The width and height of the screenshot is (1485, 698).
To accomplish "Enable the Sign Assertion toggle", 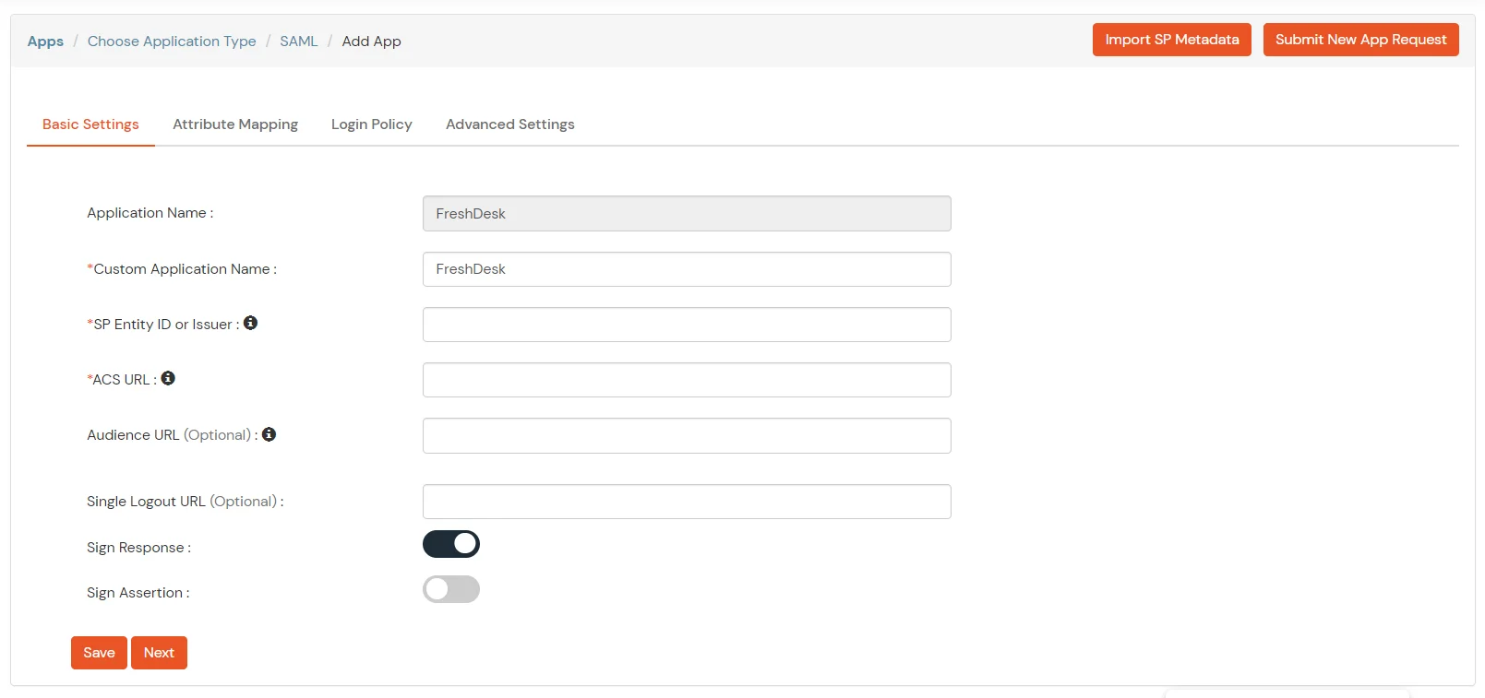I will point(451,589).
